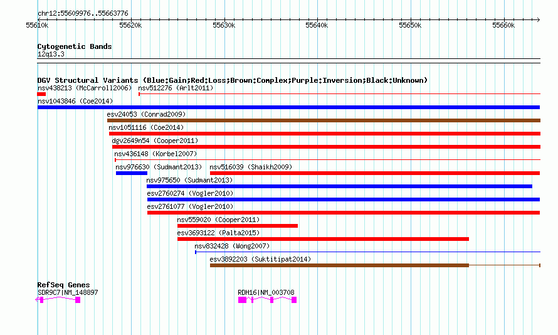Open nsv559020 (Cooper2011) variant label

coord(219,220)
